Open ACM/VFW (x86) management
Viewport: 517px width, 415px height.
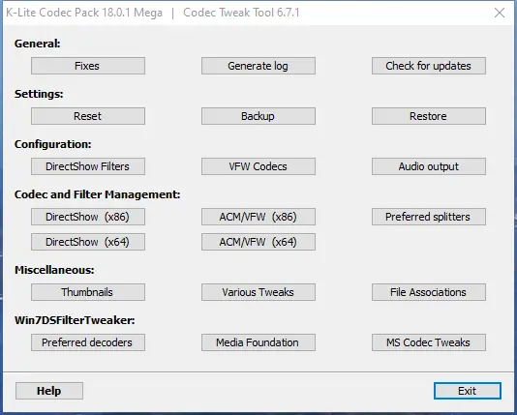258,217
